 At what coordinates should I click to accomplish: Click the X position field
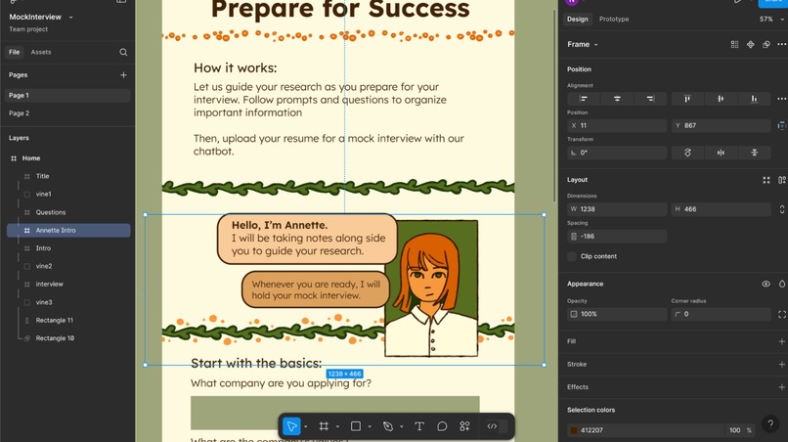tap(617, 126)
